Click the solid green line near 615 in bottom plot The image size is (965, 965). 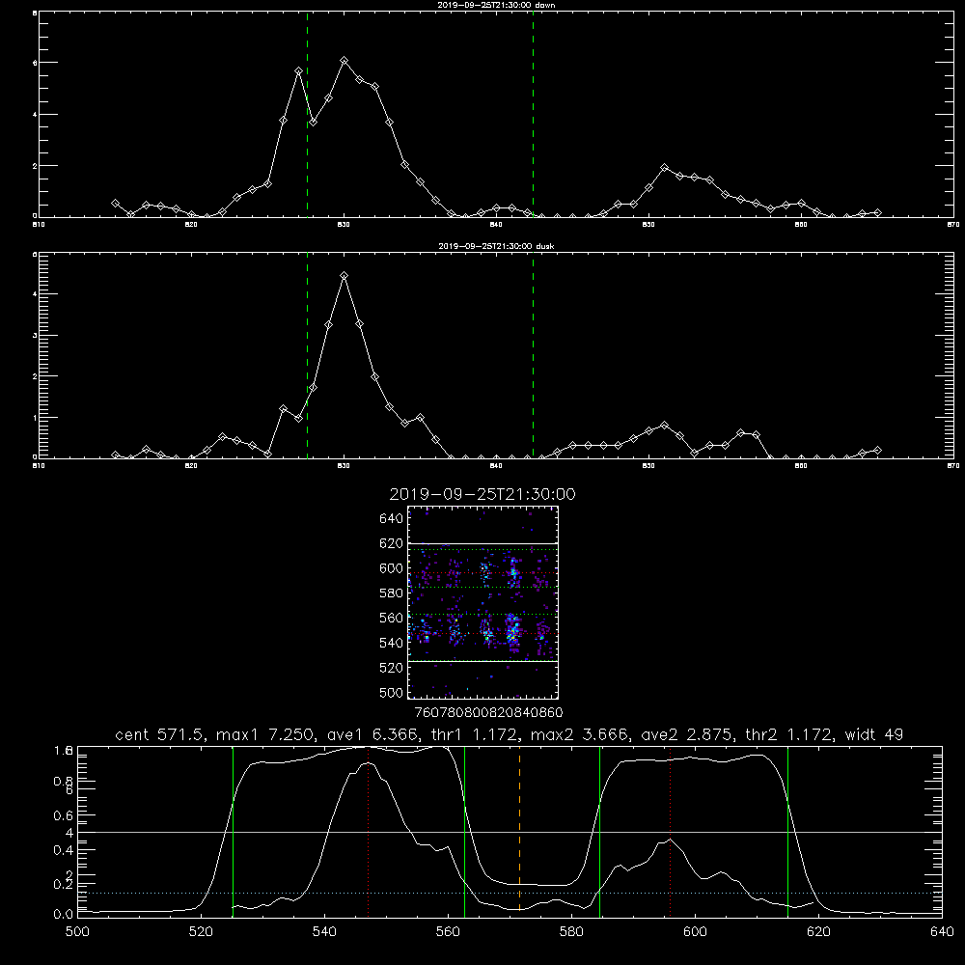point(787,831)
